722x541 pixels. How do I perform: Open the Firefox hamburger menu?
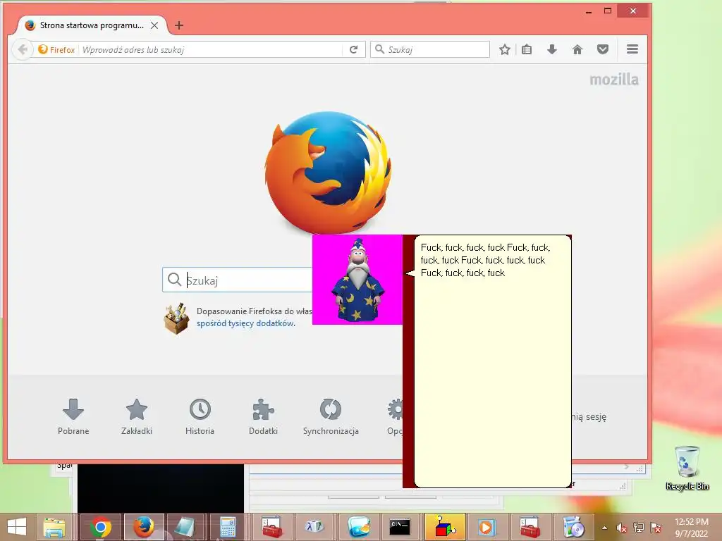[x=632, y=49]
